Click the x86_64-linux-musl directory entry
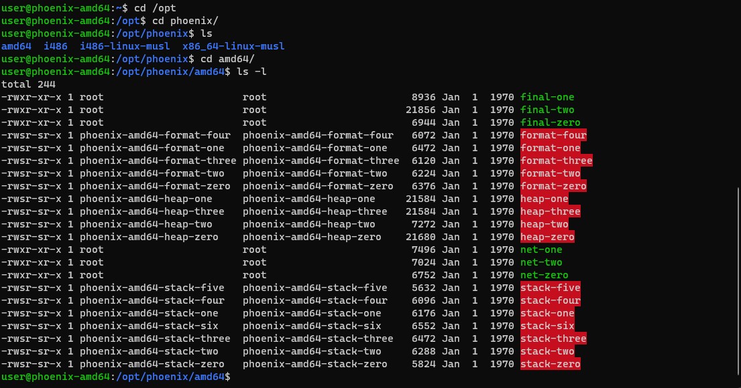741x388 pixels. pyautogui.click(x=233, y=46)
